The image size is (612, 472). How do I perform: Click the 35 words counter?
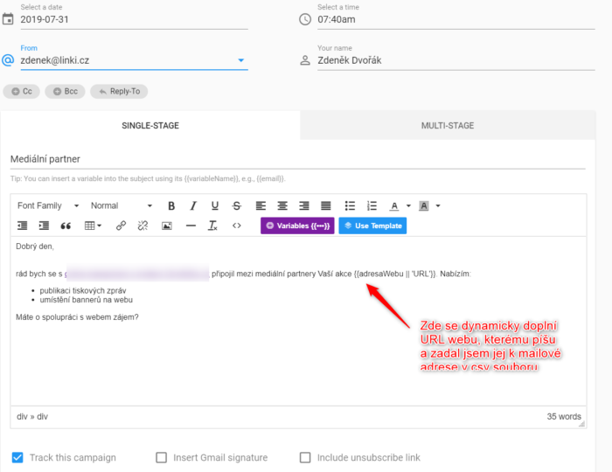pyautogui.click(x=564, y=416)
